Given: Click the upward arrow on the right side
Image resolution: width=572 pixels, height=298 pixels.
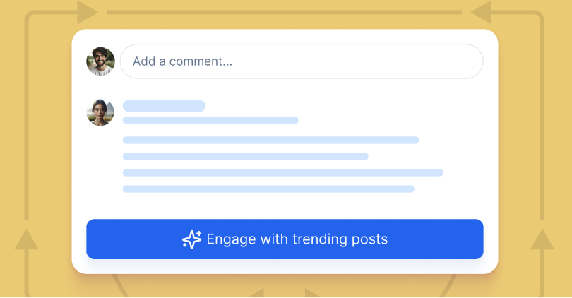Looking at the screenshot, I should (x=542, y=239).
